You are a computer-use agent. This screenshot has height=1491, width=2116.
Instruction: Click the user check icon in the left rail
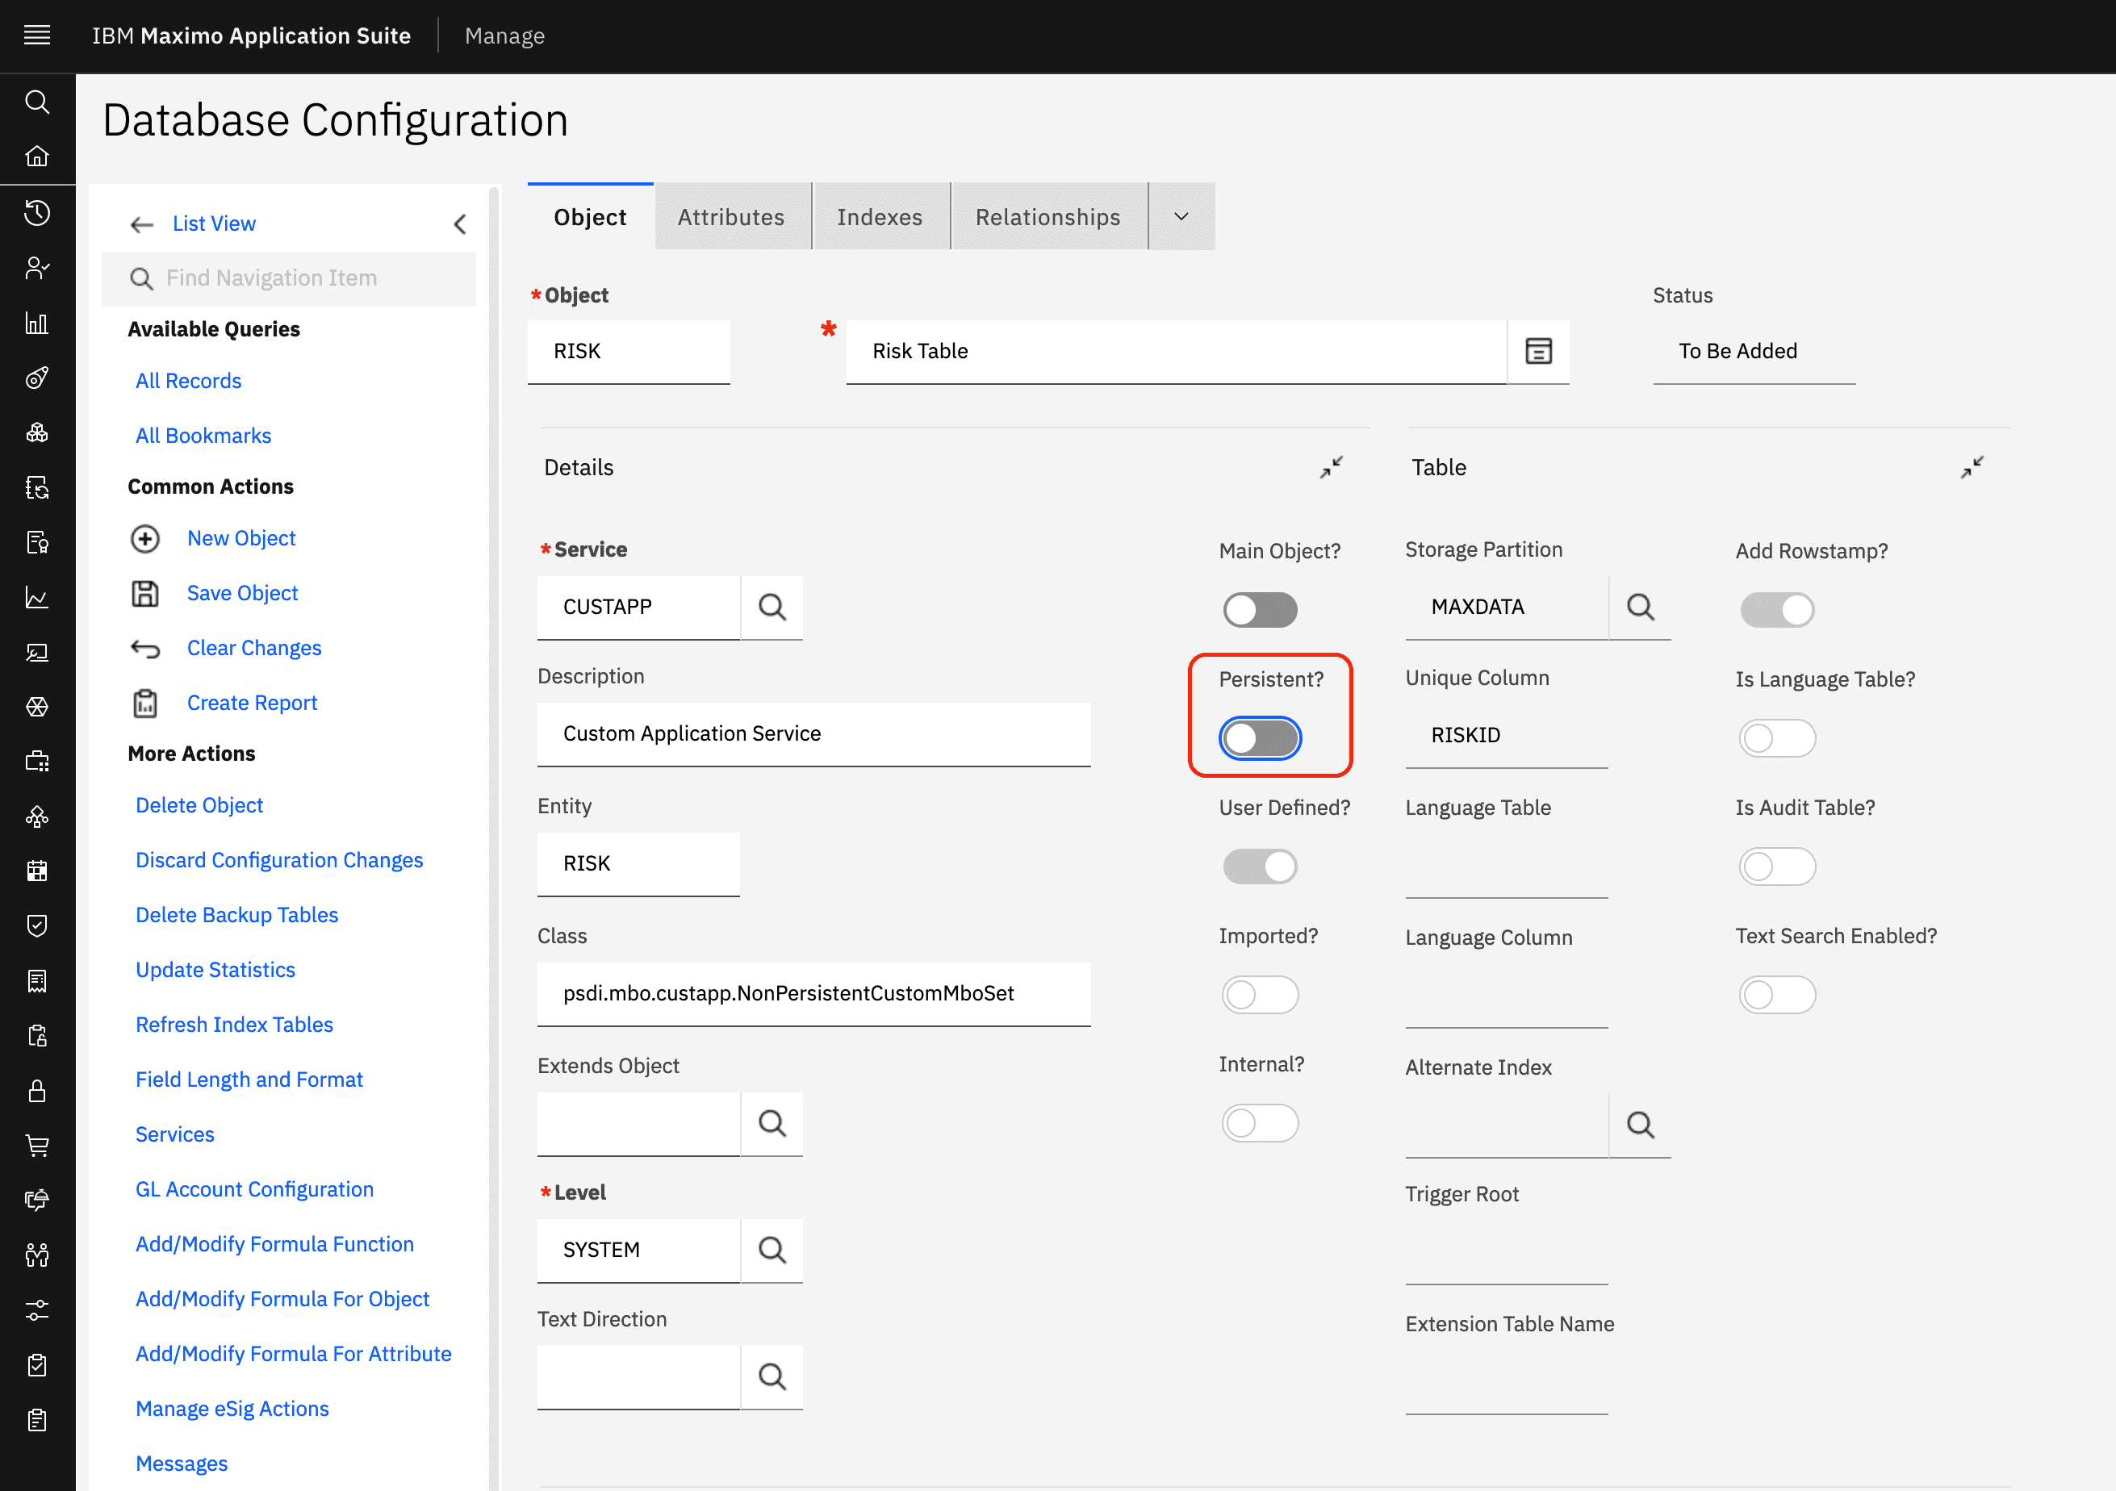point(37,268)
